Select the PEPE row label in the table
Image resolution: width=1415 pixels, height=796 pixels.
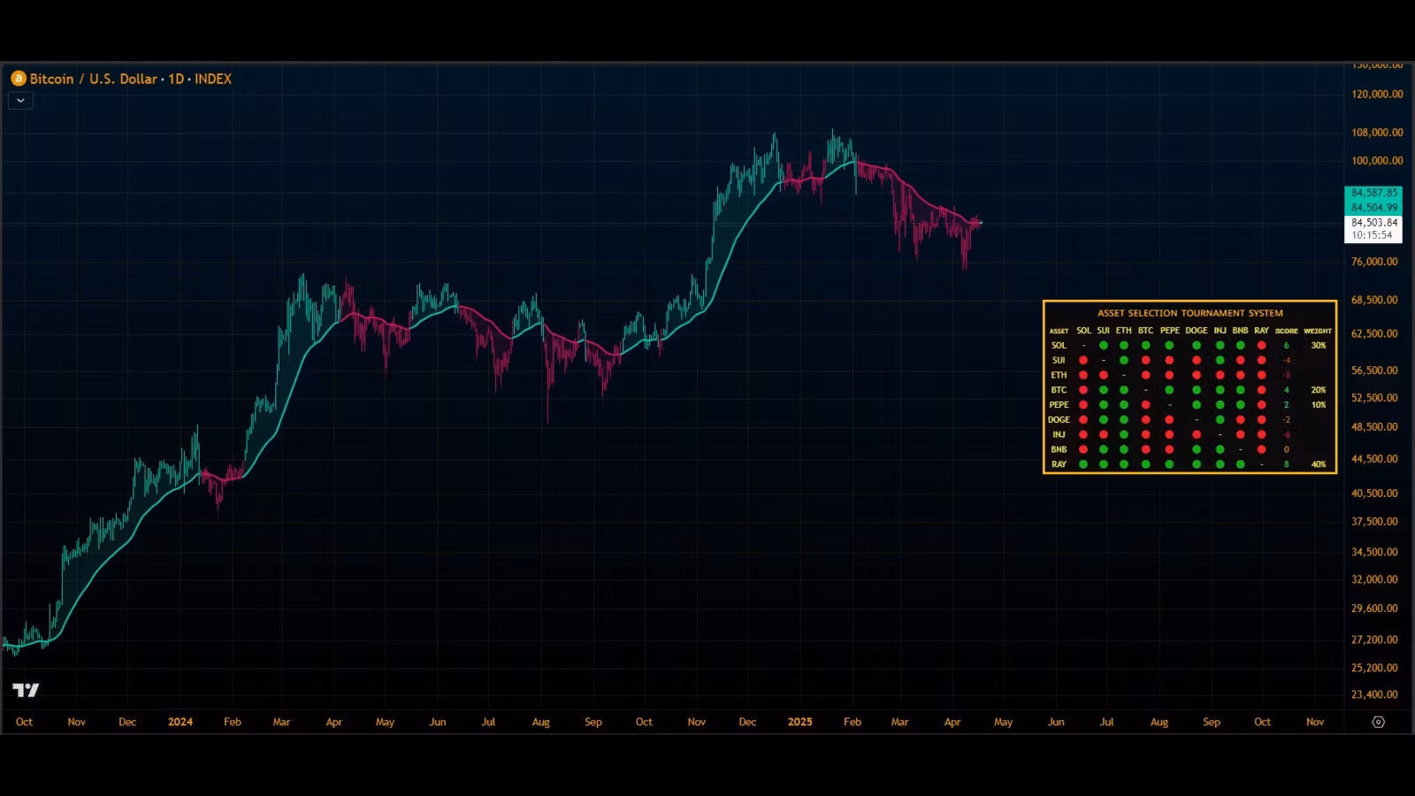click(x=1059, y=405)
